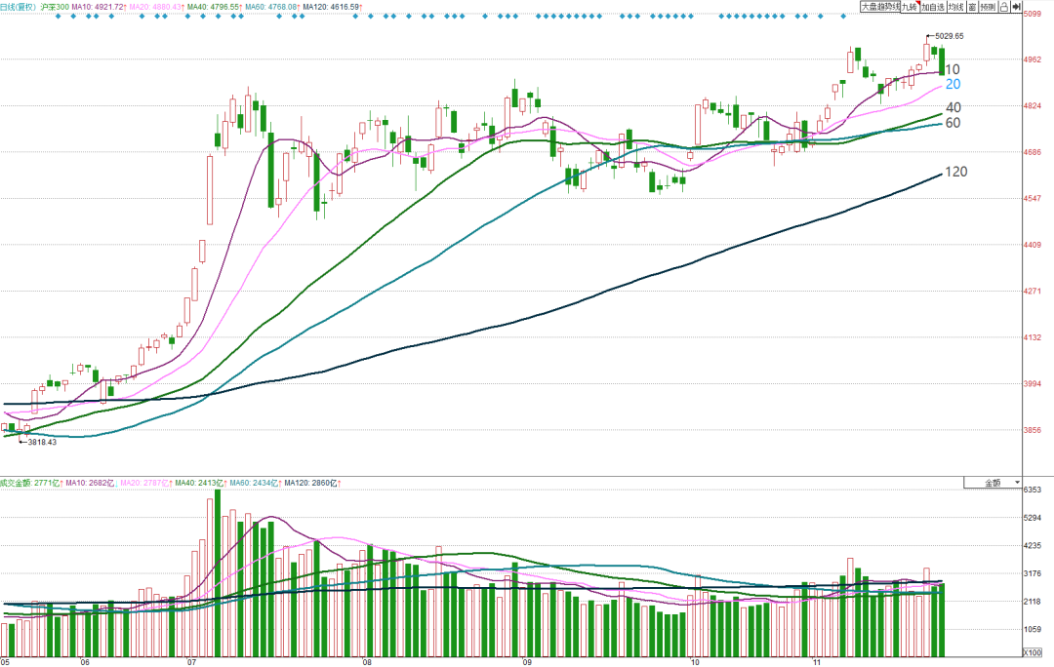Click the 11 month label on time axis

[817, 662]
